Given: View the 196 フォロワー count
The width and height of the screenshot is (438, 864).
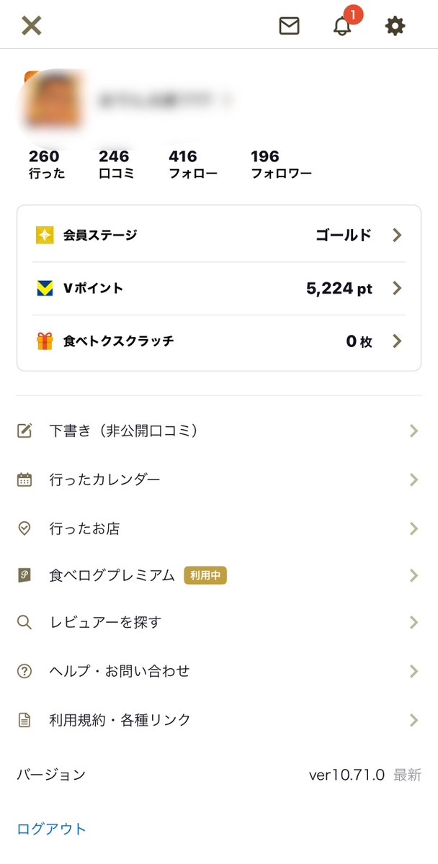Looking at the screenshot, I should [281, 164].
